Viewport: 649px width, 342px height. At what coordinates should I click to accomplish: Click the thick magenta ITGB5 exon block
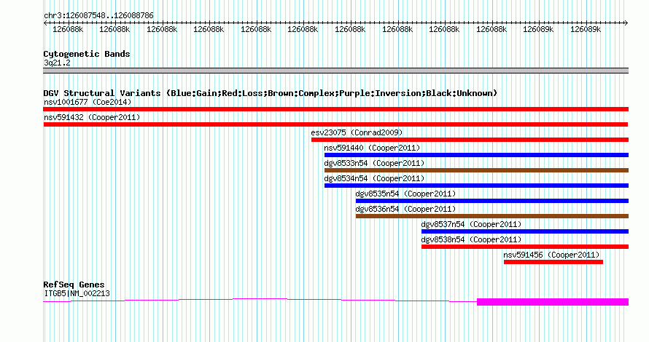(553, 302)
